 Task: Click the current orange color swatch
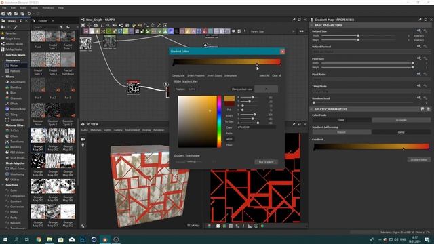coord(229,98)
